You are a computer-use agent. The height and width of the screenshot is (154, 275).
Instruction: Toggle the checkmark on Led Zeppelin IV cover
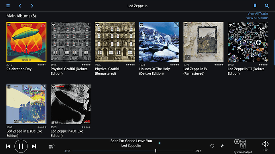point(188,57)
